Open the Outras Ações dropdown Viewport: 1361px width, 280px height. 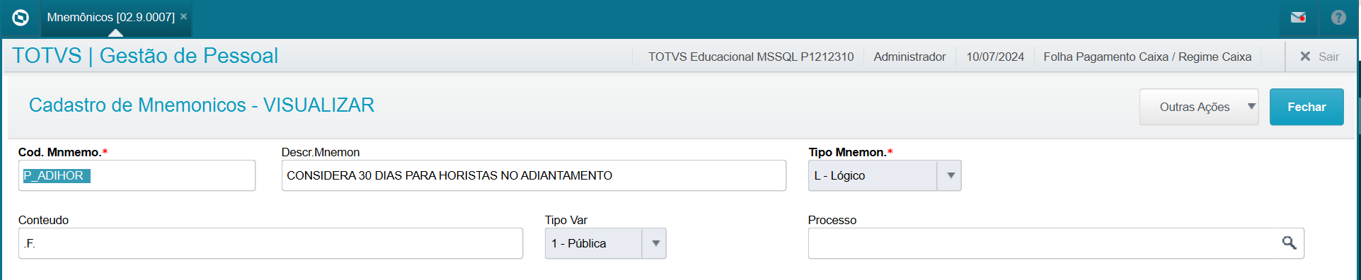click(1199, 107)
